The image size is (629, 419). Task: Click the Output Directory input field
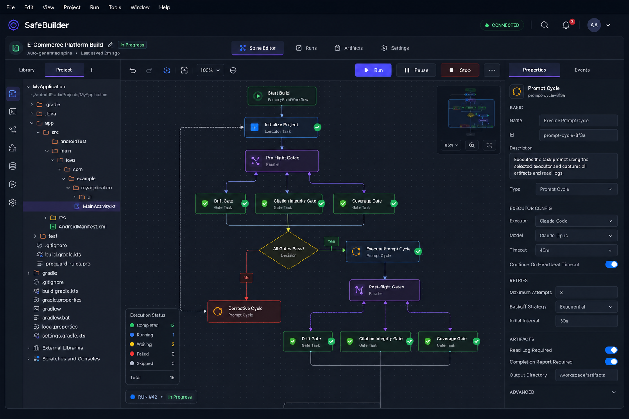point(586,375)
